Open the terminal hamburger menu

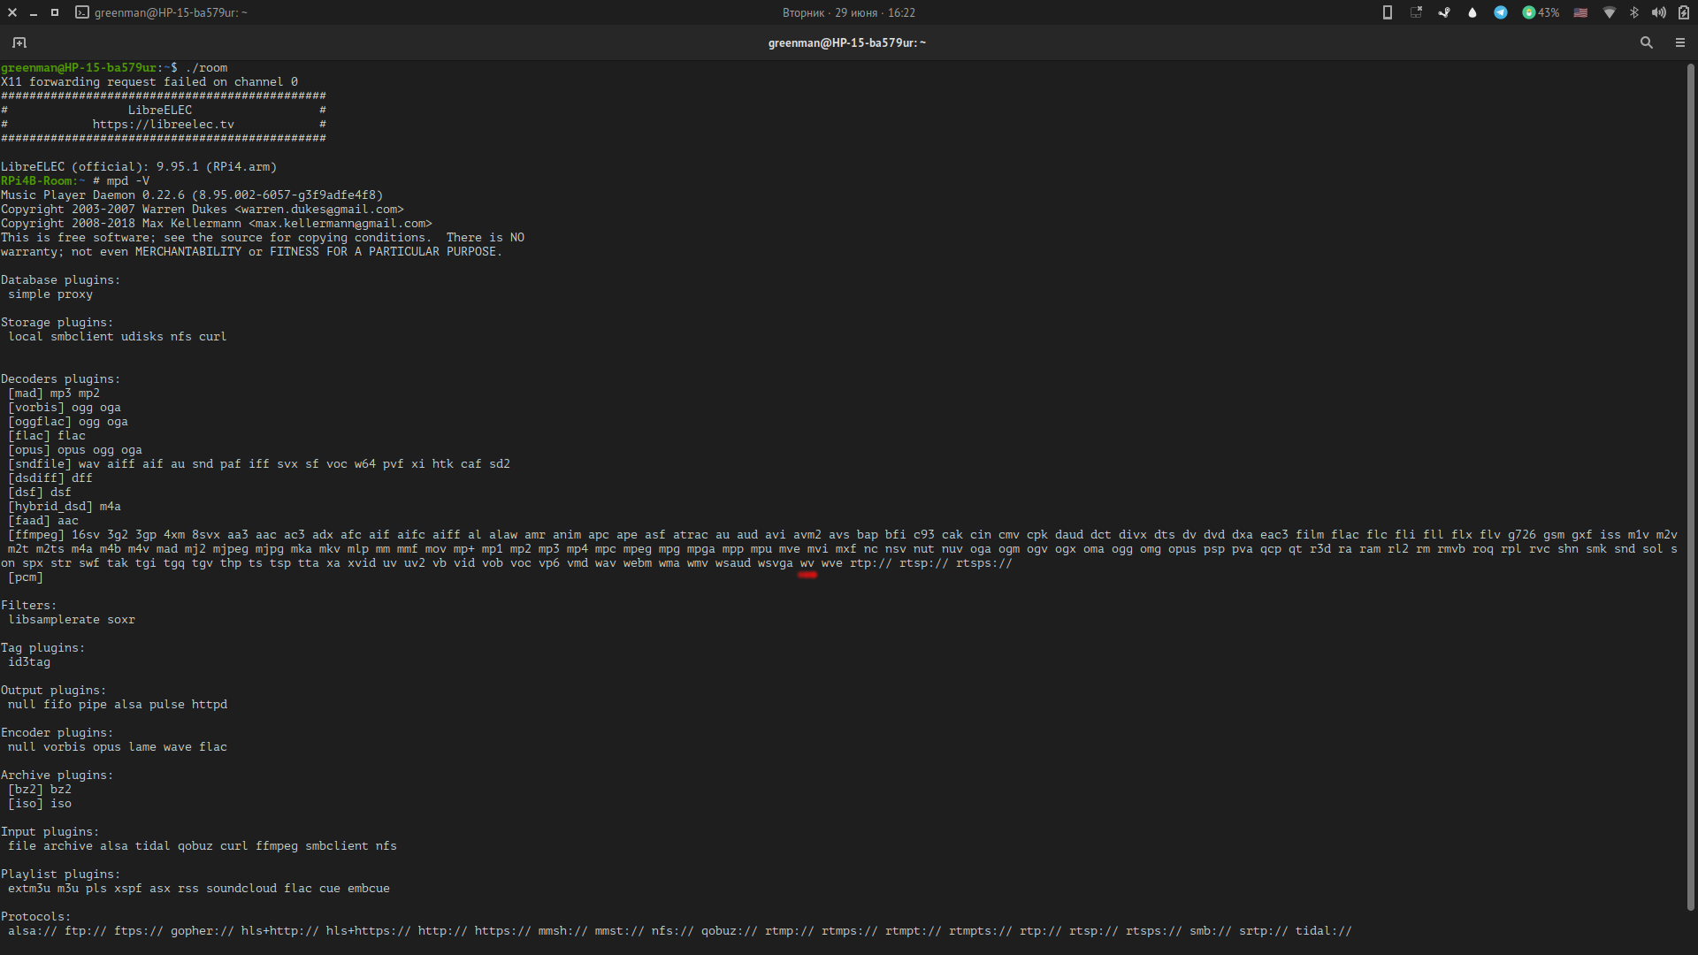tap(1679, 42)
